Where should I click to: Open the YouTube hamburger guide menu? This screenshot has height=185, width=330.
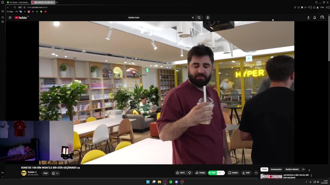tap(10, 18)
